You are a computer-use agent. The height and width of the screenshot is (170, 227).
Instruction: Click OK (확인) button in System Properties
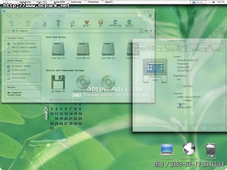[x=181, y=128]
